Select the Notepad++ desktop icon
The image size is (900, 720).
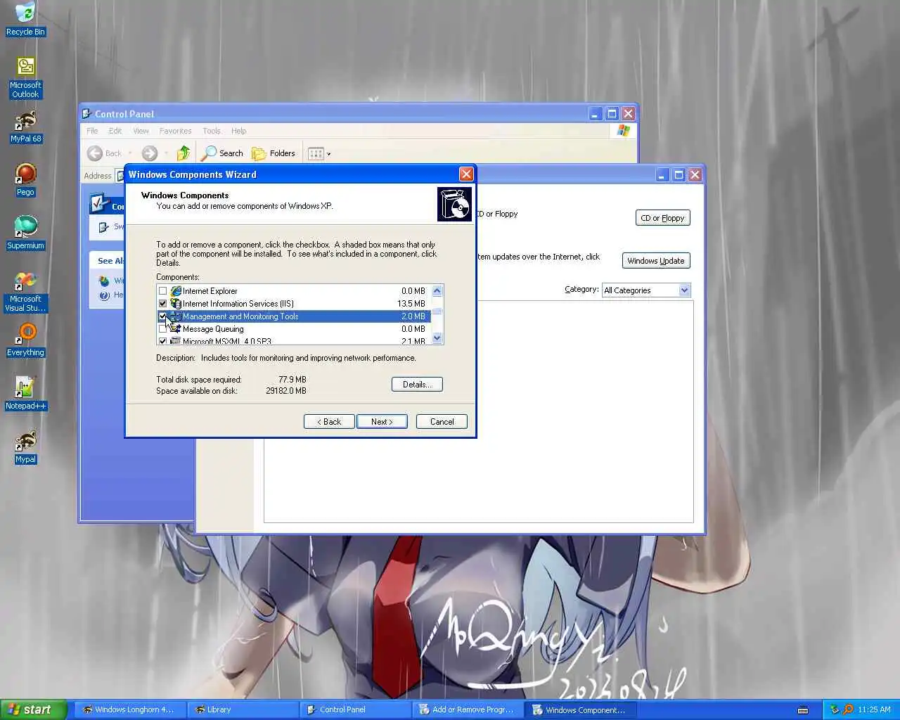tap(25, 394)
